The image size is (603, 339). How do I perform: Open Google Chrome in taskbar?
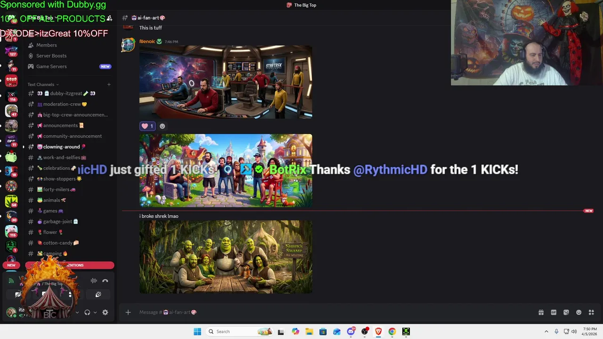[392, 331]
